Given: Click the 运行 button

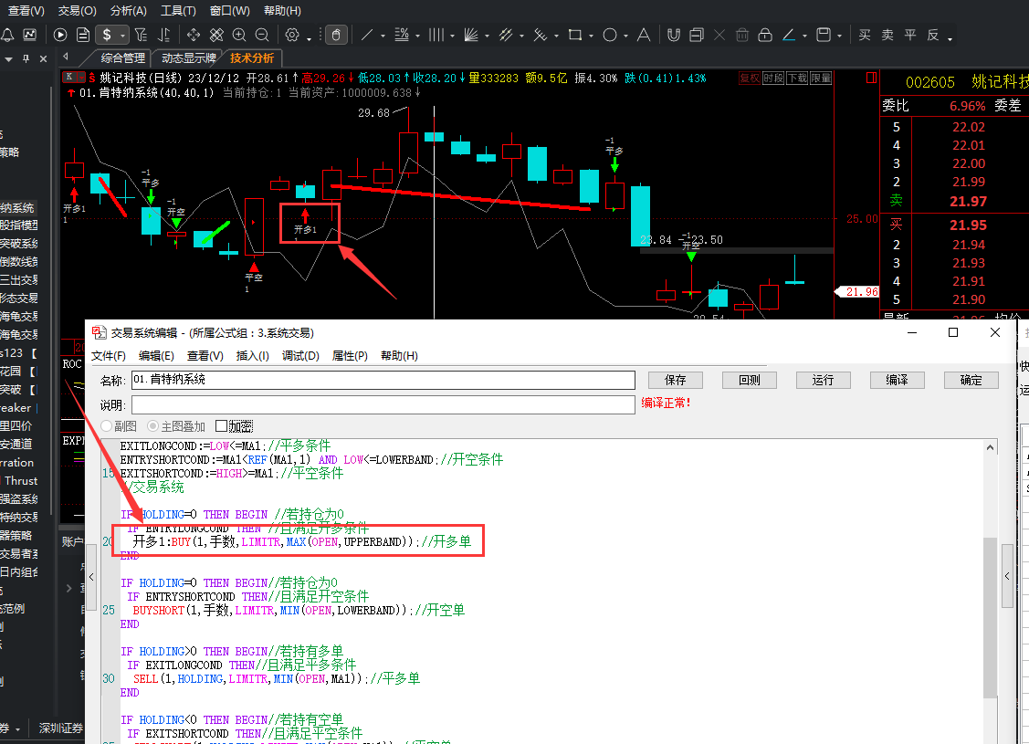Looking at the screenshot, I should point(823,380).
